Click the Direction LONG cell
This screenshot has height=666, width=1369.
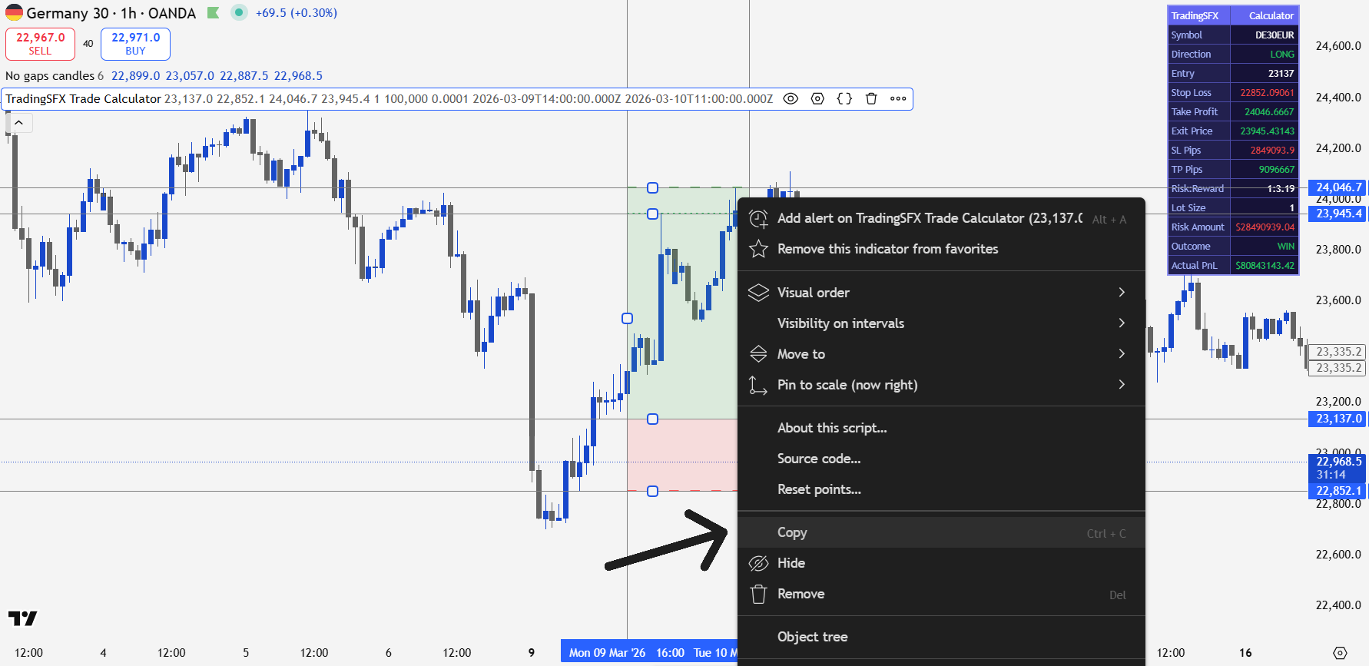pos(1265,55)
